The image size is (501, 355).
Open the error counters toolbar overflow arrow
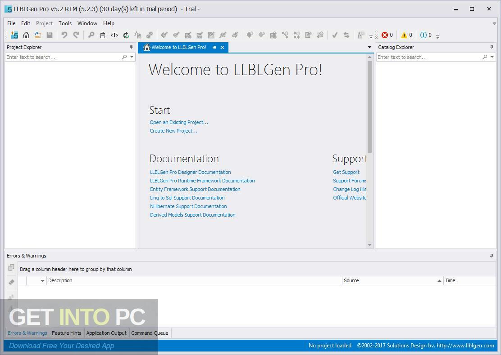438,36
